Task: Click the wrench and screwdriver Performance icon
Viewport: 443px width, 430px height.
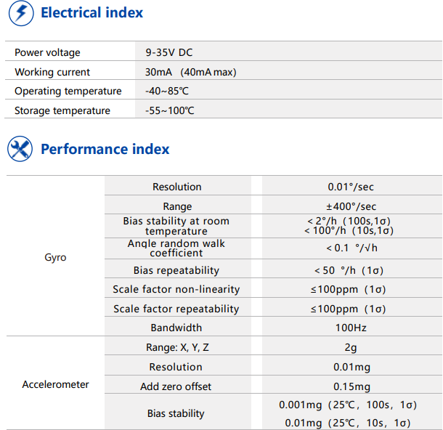Action: click(20, 149)
